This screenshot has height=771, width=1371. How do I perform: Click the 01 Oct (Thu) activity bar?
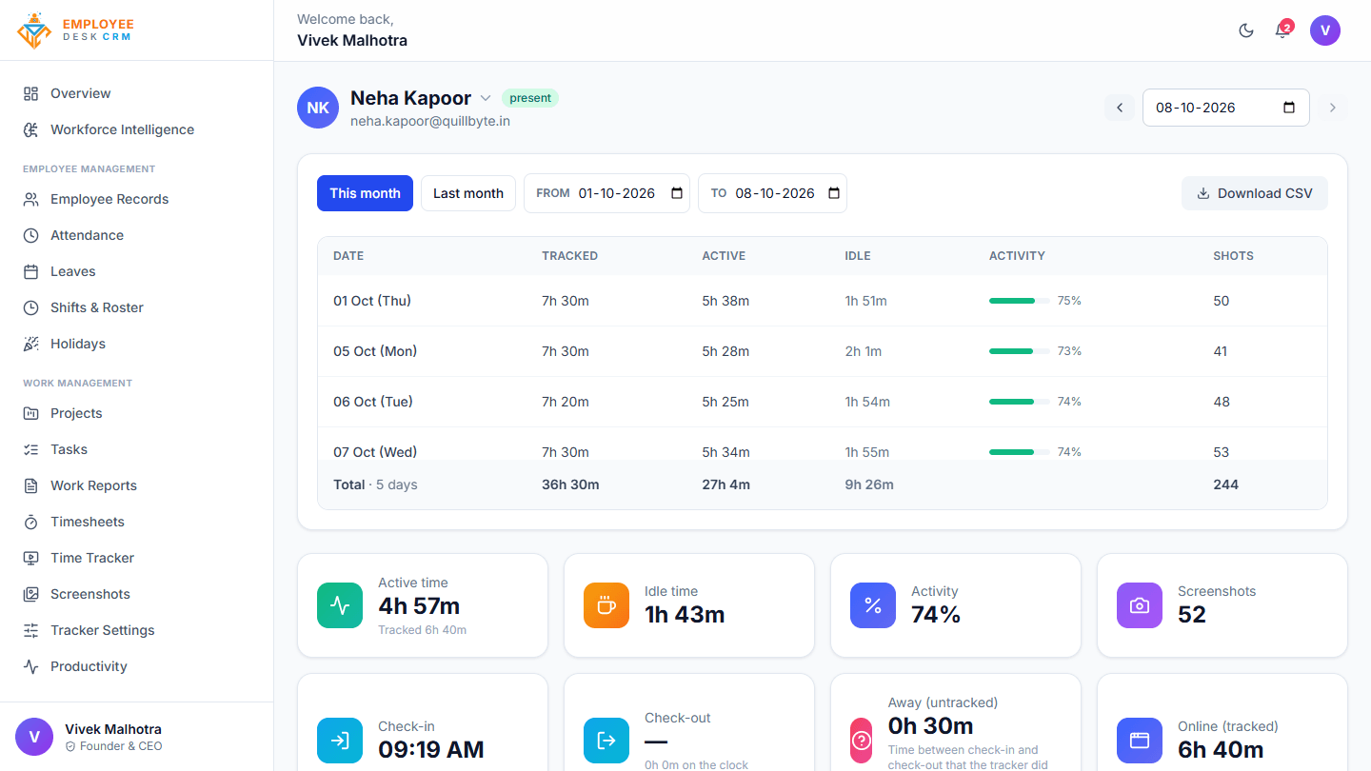[1020, 301]
